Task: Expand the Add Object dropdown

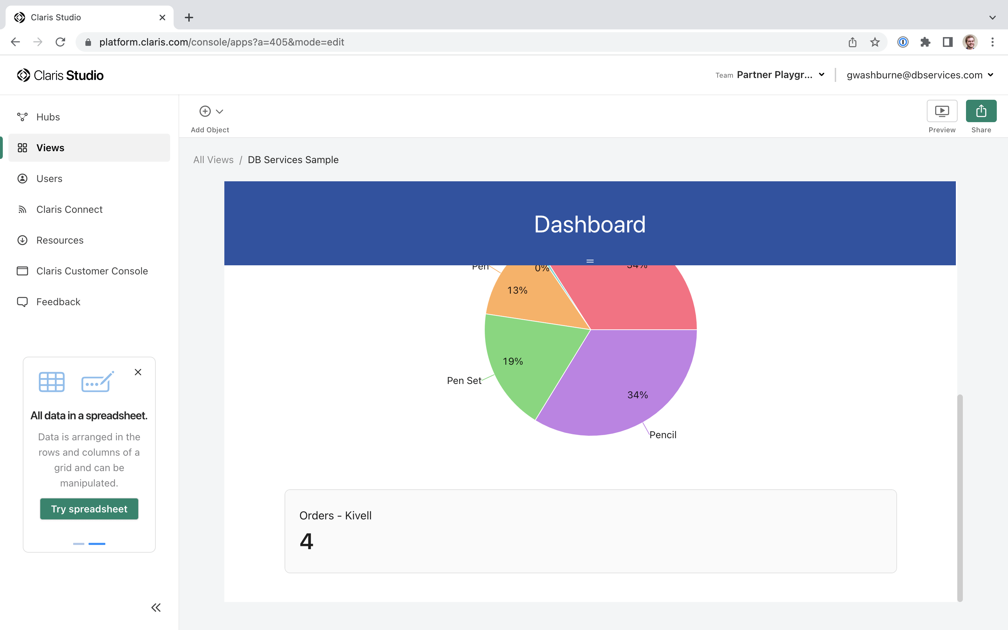Action: pyautogui.click(x=219, y=110)
